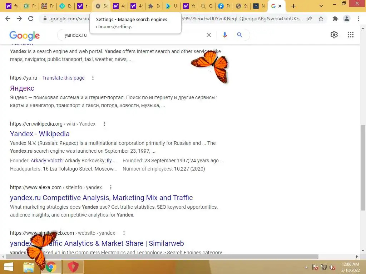The width and height of the screenshot is (366, 274).
Task: Click the horizontal scrollbar thumb
Action: point(162,257)
